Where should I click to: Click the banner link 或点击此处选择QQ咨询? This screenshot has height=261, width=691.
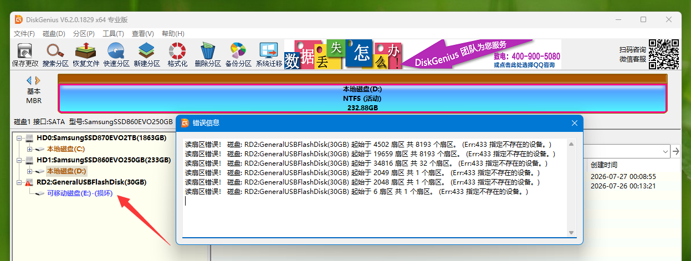(x=524, y=65)
